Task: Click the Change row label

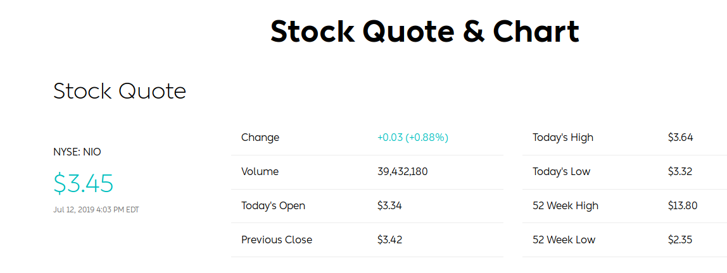Action: pyautogui.click(x=260, y=138)
